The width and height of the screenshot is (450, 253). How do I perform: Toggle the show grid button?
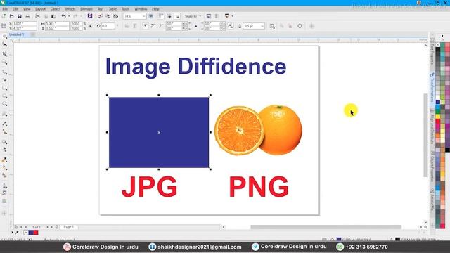(169, 16)
